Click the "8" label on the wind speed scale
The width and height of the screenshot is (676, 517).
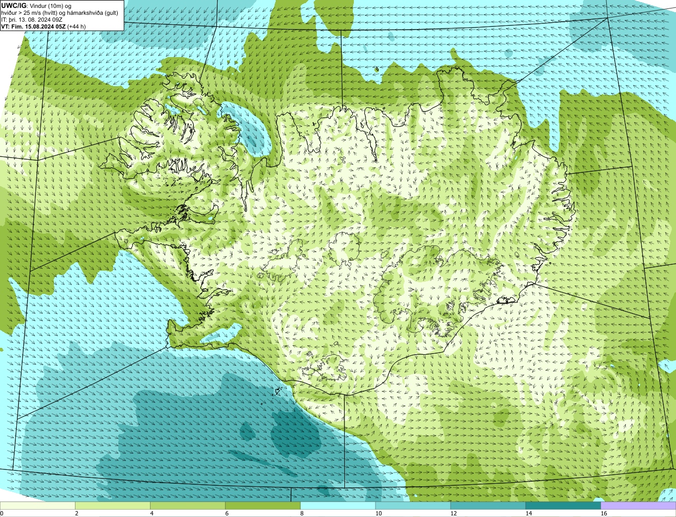click(x=302, y=513)
